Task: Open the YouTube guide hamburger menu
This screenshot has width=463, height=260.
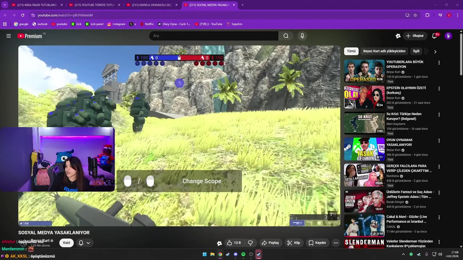Action: 9,36
